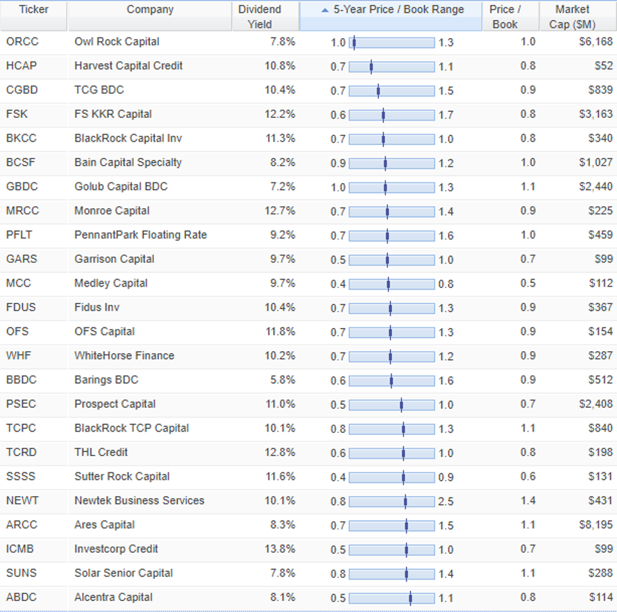The image size is (617, 612).
Task: Click company name FS KKR Capital
Action: 113,114
